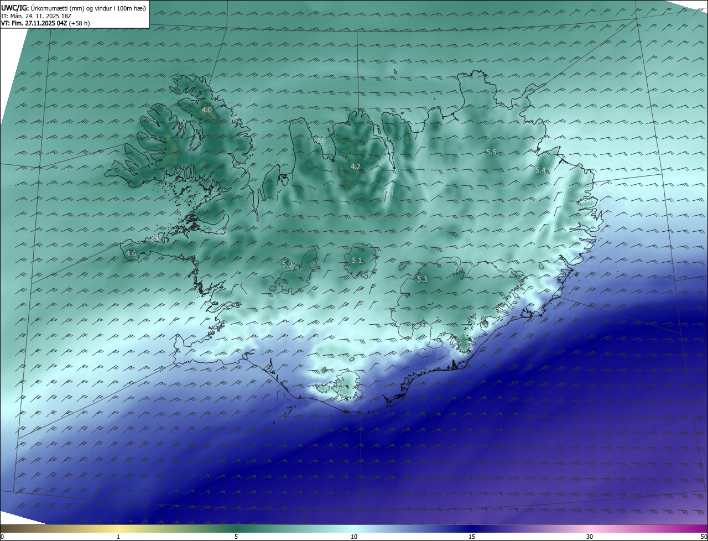Click the 4.6 value label on the map
The image size is (708, 541).
[131, 254]
